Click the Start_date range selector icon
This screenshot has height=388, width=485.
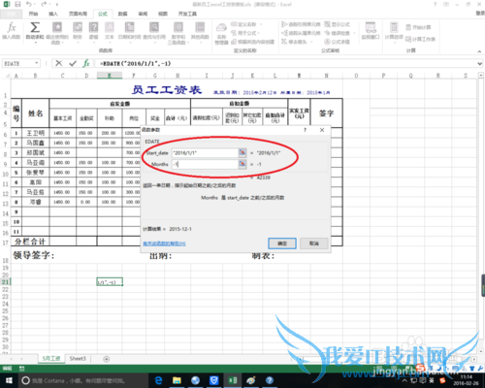tap(242, 152)
